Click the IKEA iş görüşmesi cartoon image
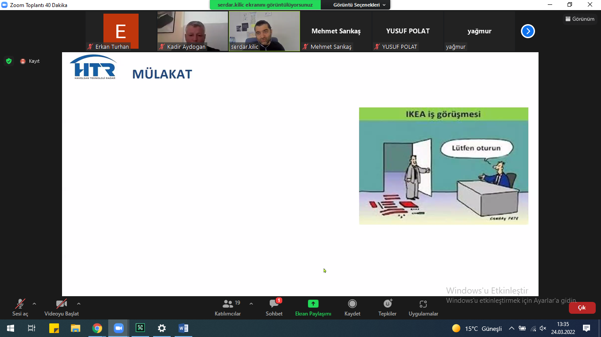Image resolution: width=601 pixels, height=337 pixels. click(443, 166)
